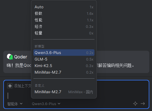Choose the 经济 model tier
Viewport: 152px width, 111px height.
coord(64,27)
